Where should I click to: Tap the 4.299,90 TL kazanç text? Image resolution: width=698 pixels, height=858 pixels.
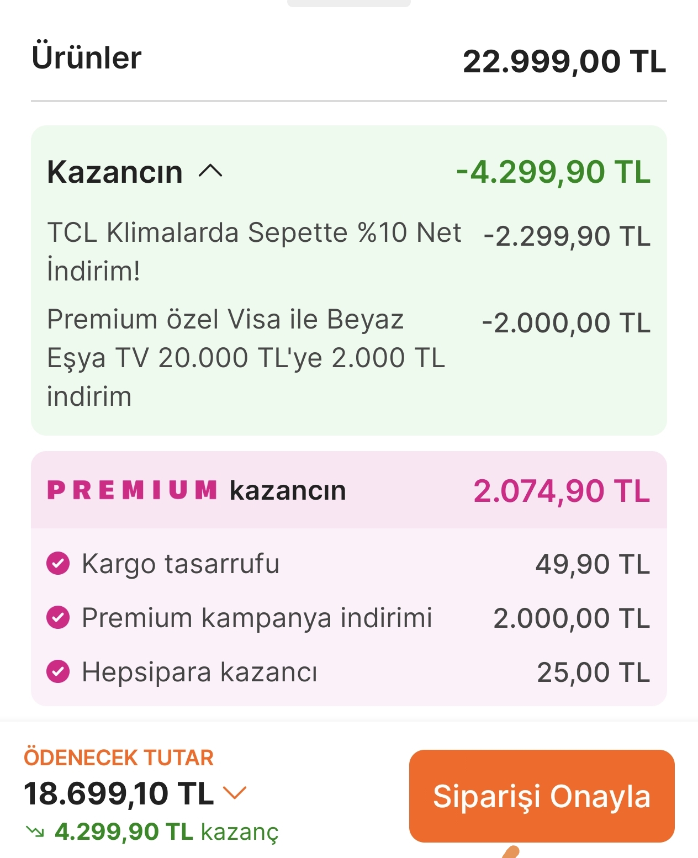[167, 832]
